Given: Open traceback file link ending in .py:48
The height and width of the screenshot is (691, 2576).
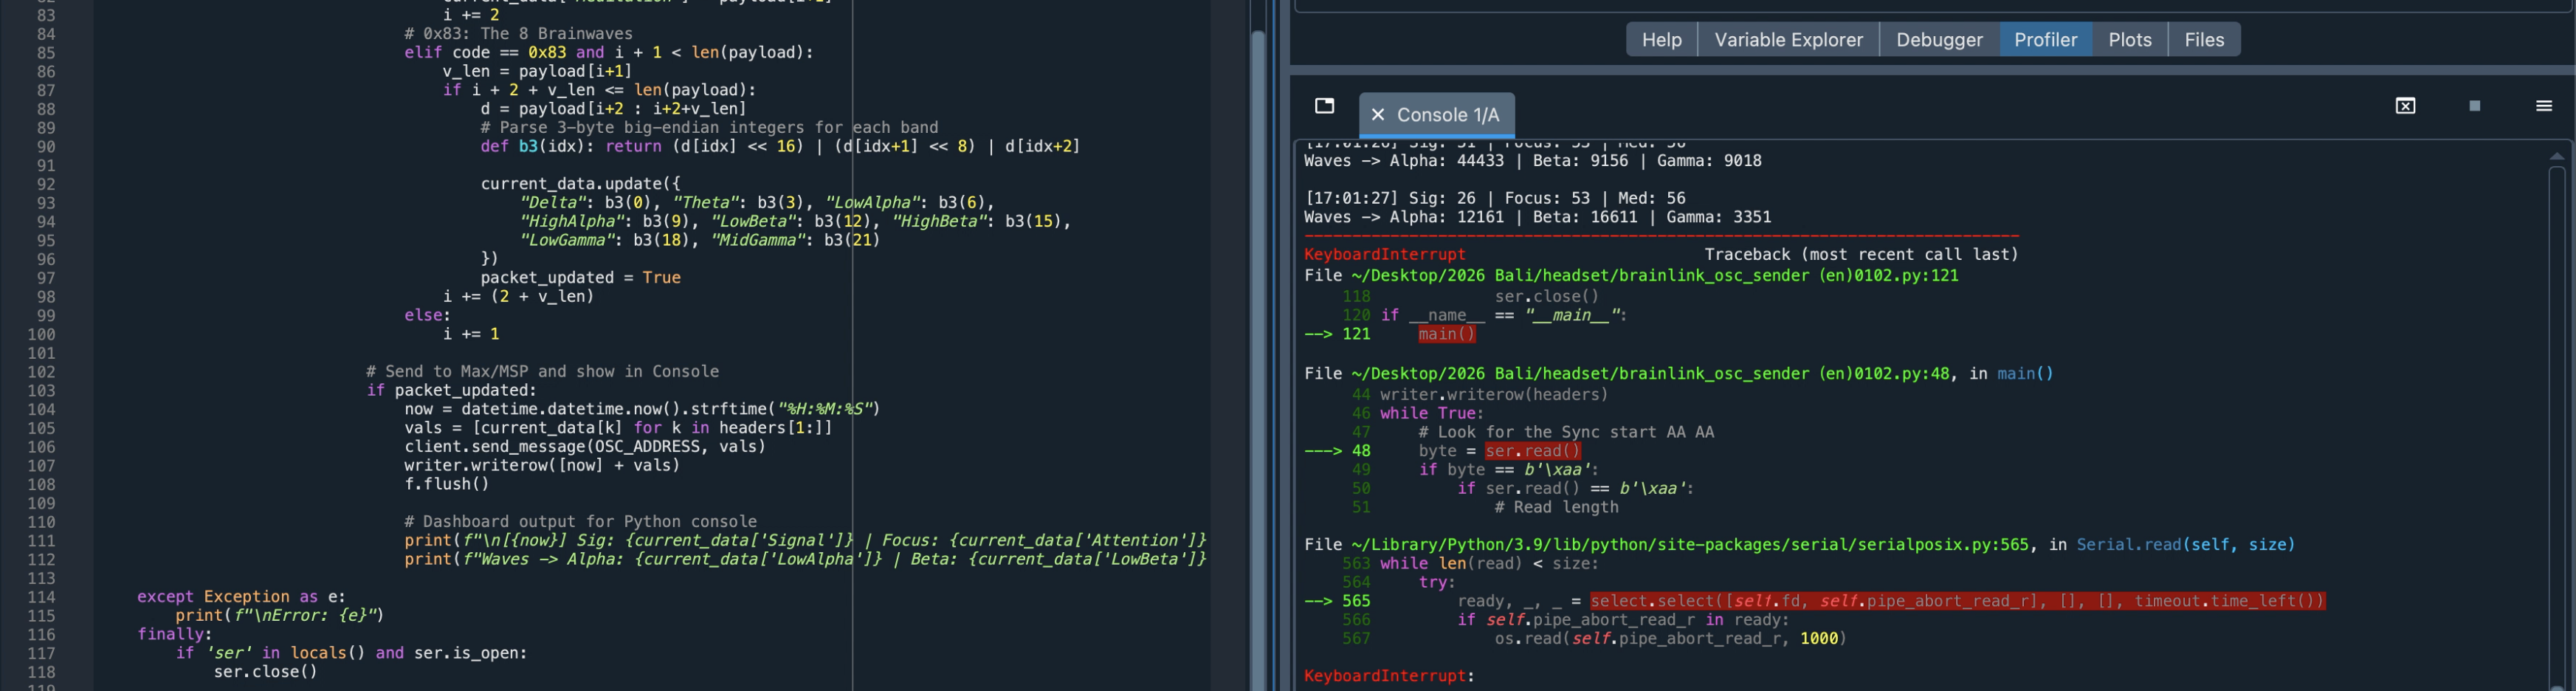Looking at the screenshot, I should (1650, 374).
